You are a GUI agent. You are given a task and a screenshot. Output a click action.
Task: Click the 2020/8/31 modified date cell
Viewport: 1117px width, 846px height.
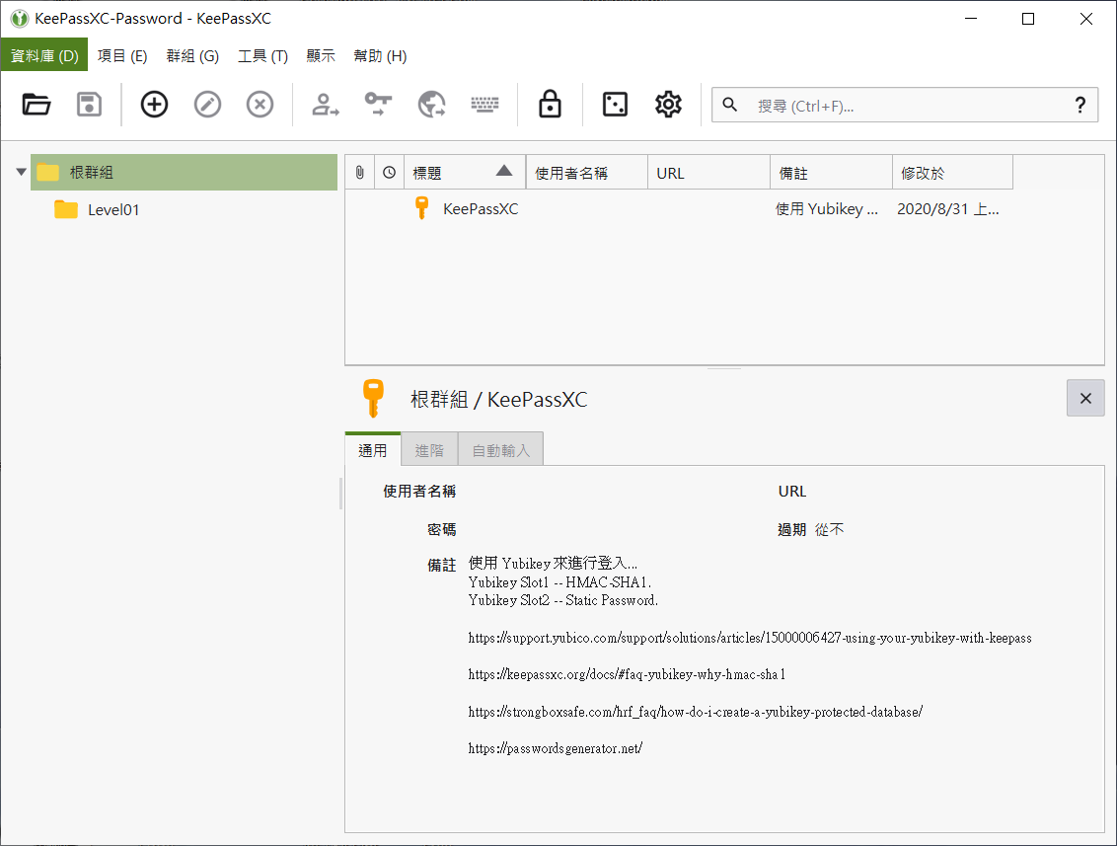tap(947, 209)
